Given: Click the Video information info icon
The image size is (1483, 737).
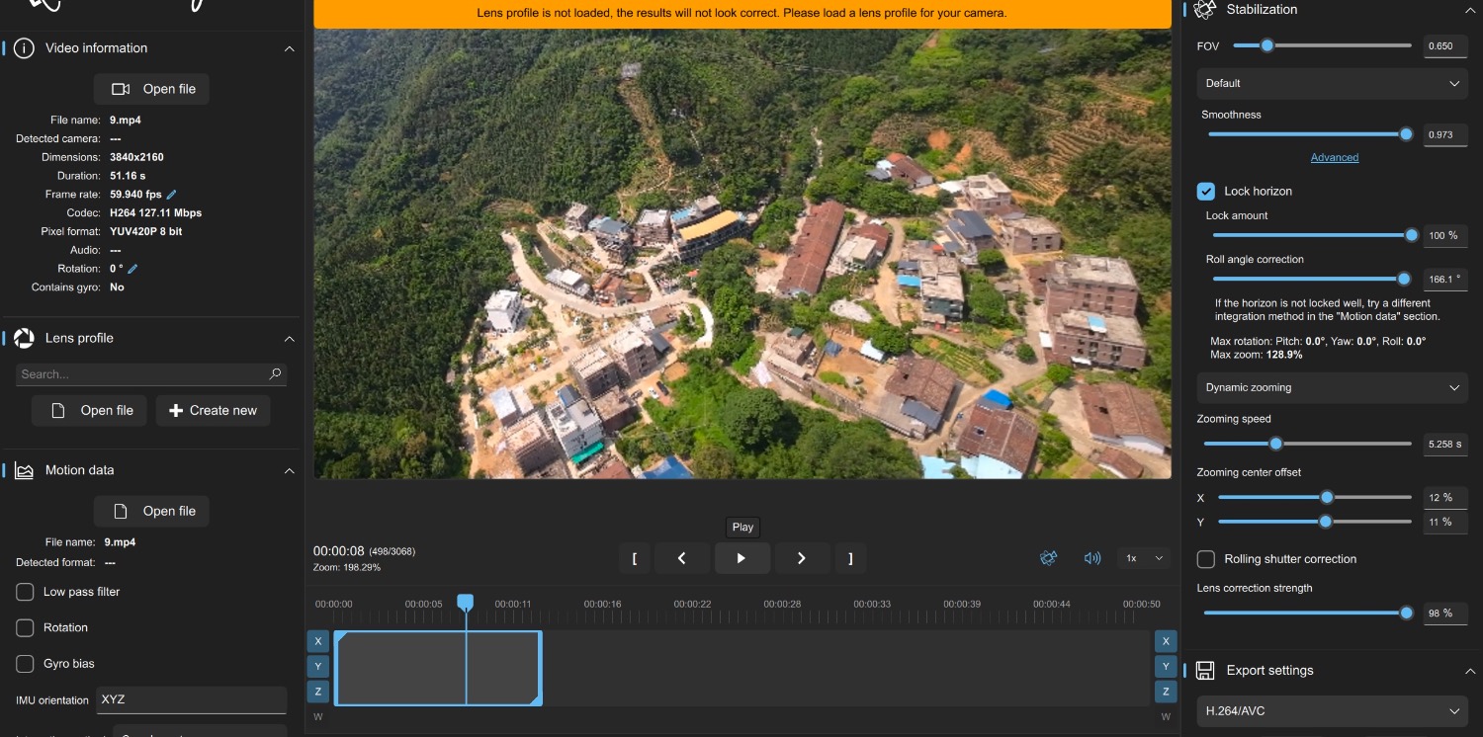Looking at the screenshot, I should click(x=24, y=48).
